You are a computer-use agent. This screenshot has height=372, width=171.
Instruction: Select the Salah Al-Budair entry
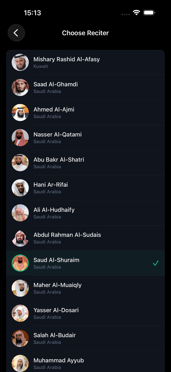(85, 338)
